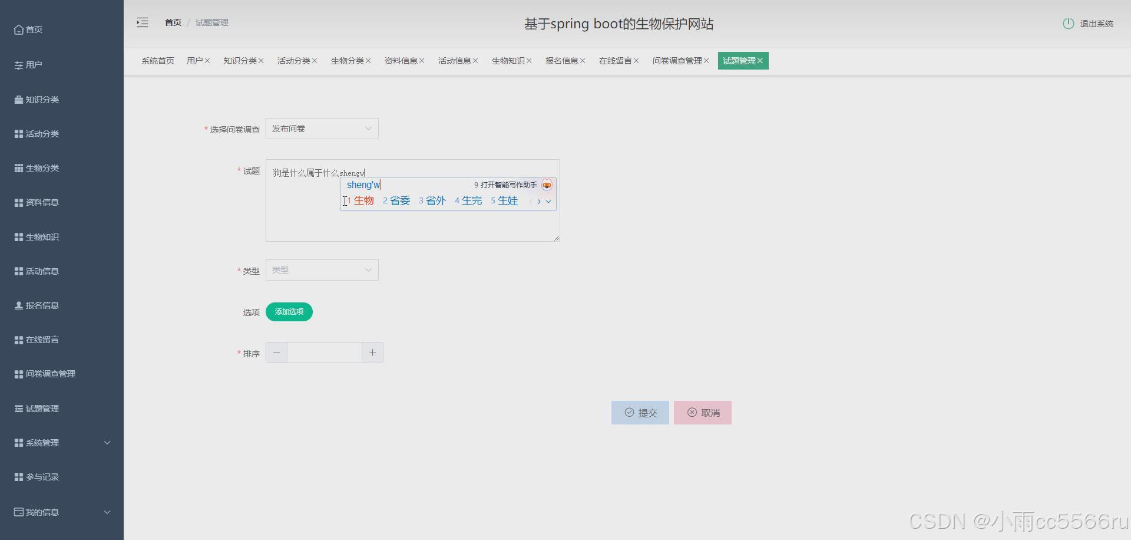The width and height of the screenshot is (1131, 540).
Task: Open the 选择问卷调查 dropdown
Action: pyautogui.click(x=322, y=129)
